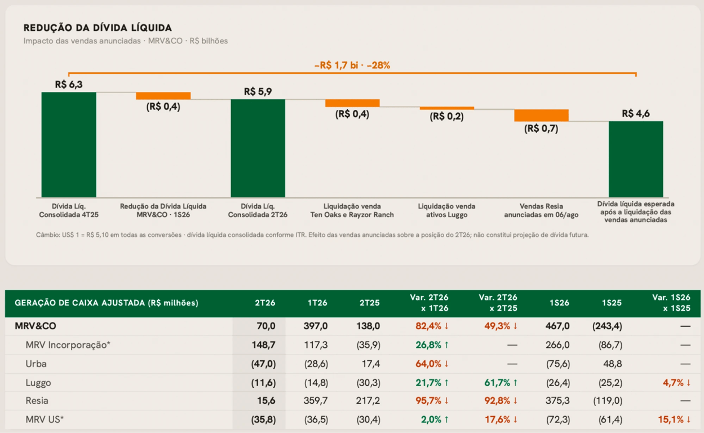Screen dimensions: 704x433
Task: Select the 'Resia' row label
Action: [37, 401]
